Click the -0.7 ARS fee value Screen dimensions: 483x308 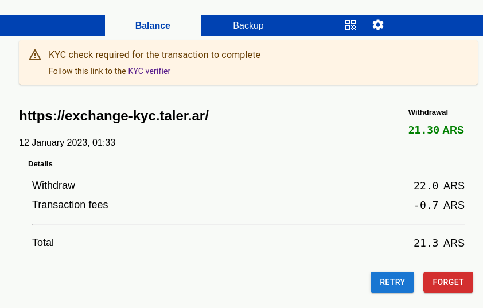click(439, 205)
